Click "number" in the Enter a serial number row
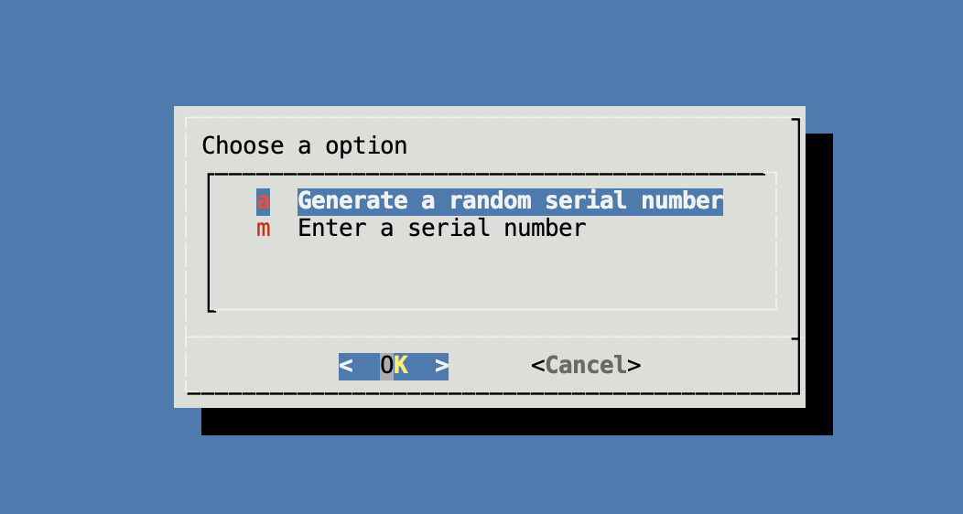963x514 pixels. tap(545, 229)
